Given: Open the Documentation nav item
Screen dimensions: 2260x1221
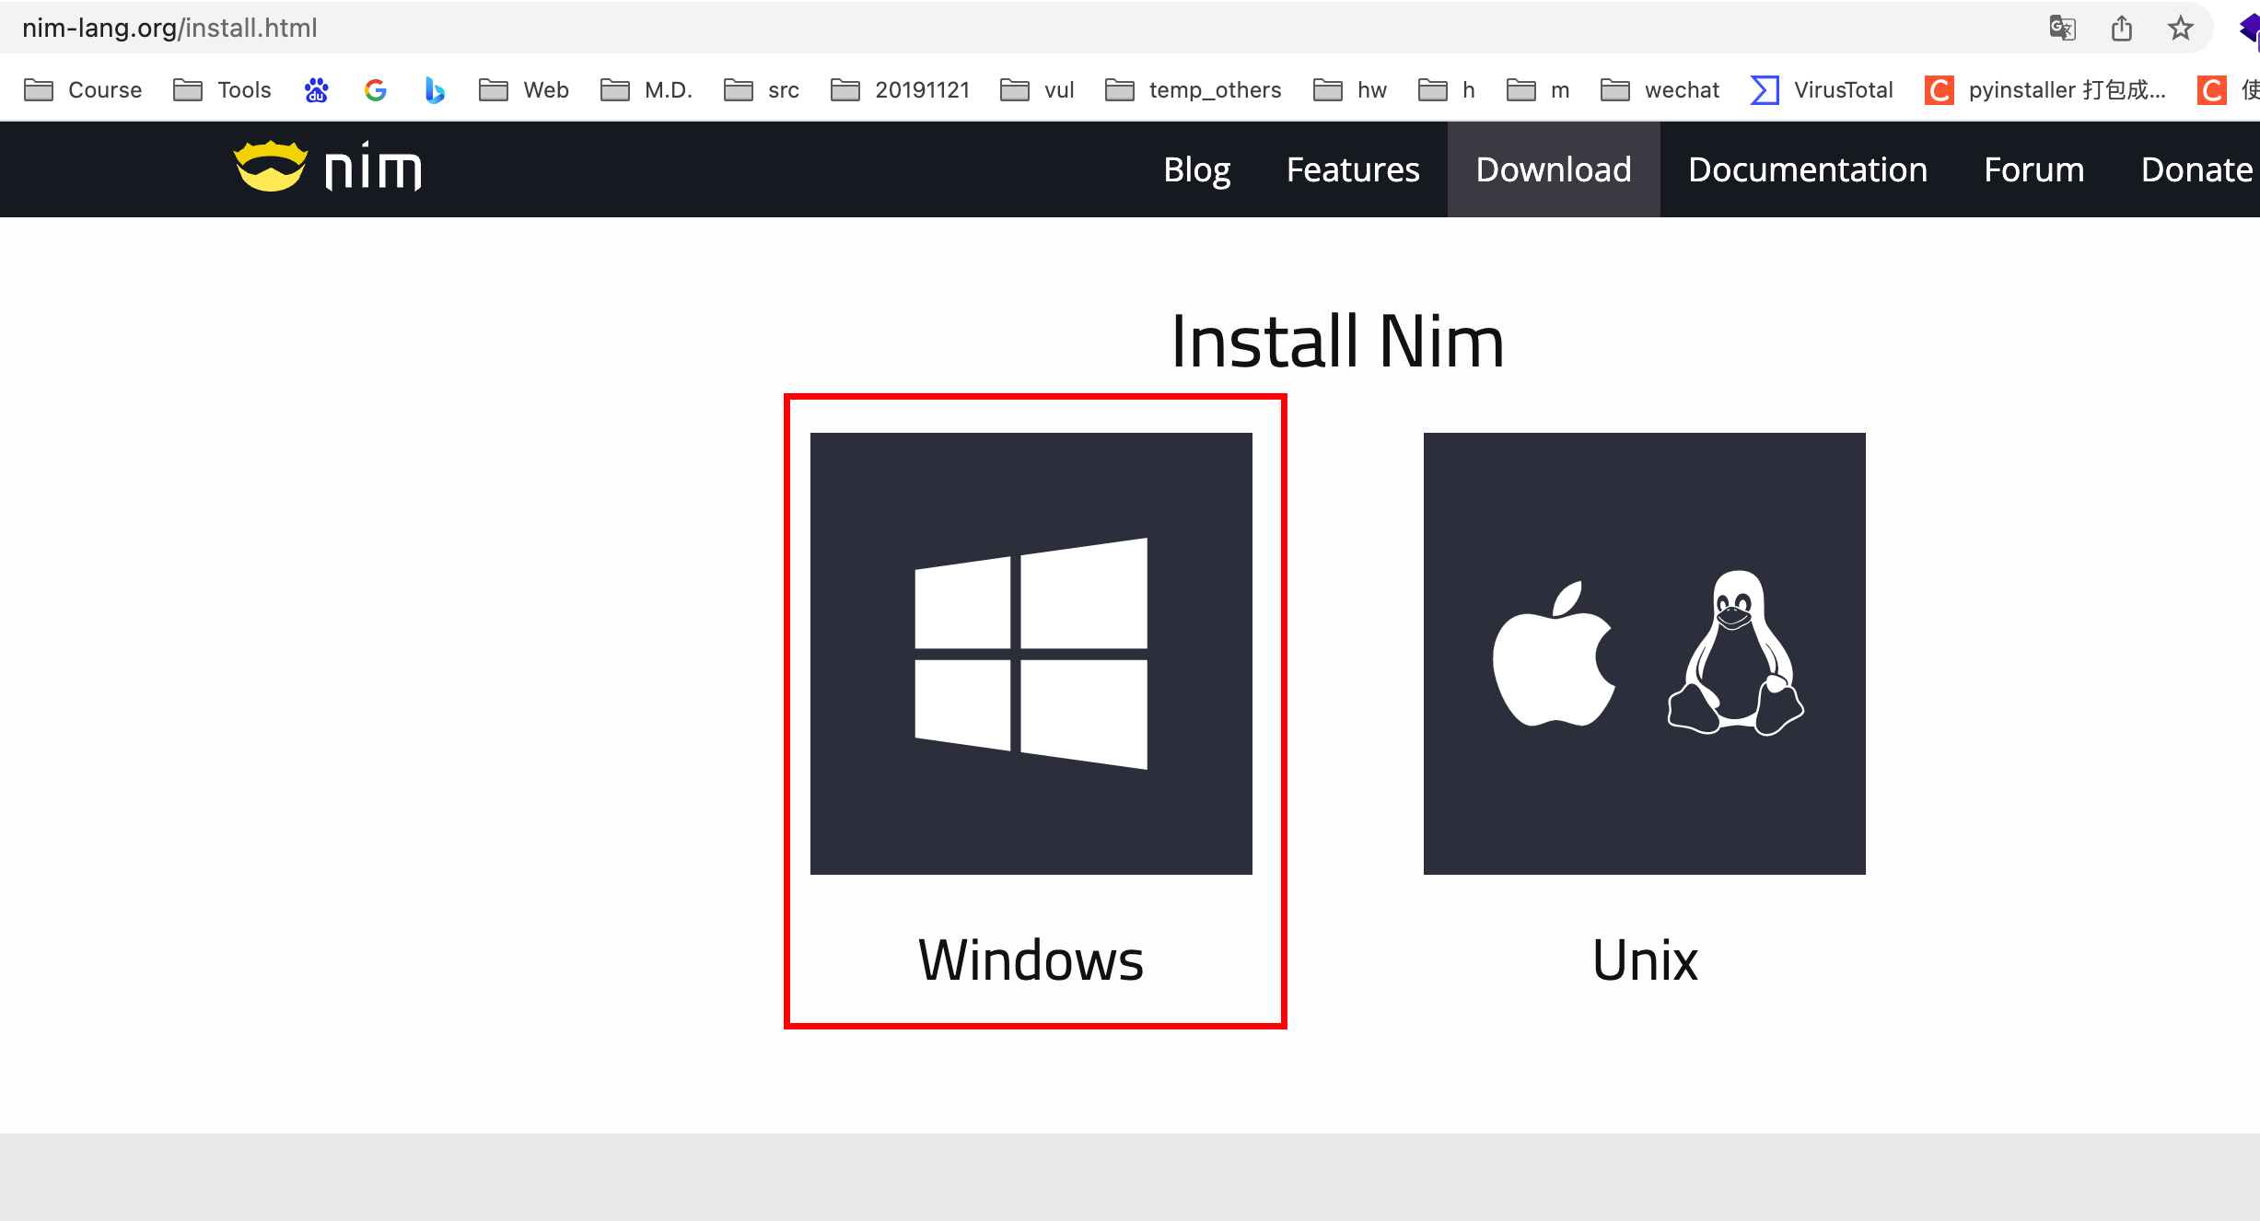Looking at the screenshot, I should pos(1808,169).
